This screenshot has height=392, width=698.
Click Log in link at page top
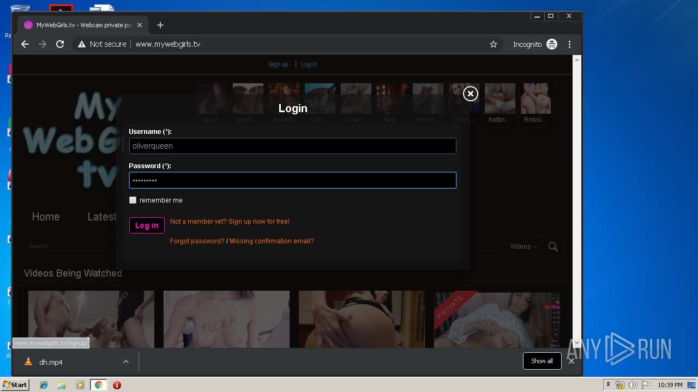(309, 64)
